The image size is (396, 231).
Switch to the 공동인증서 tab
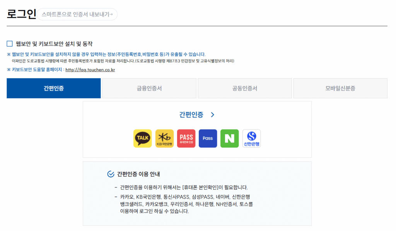coord(244,88)
